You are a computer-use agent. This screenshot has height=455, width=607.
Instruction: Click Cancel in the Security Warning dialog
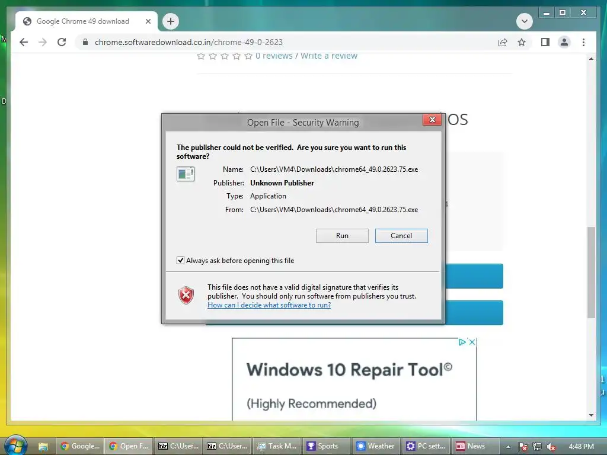click(401, 236)
